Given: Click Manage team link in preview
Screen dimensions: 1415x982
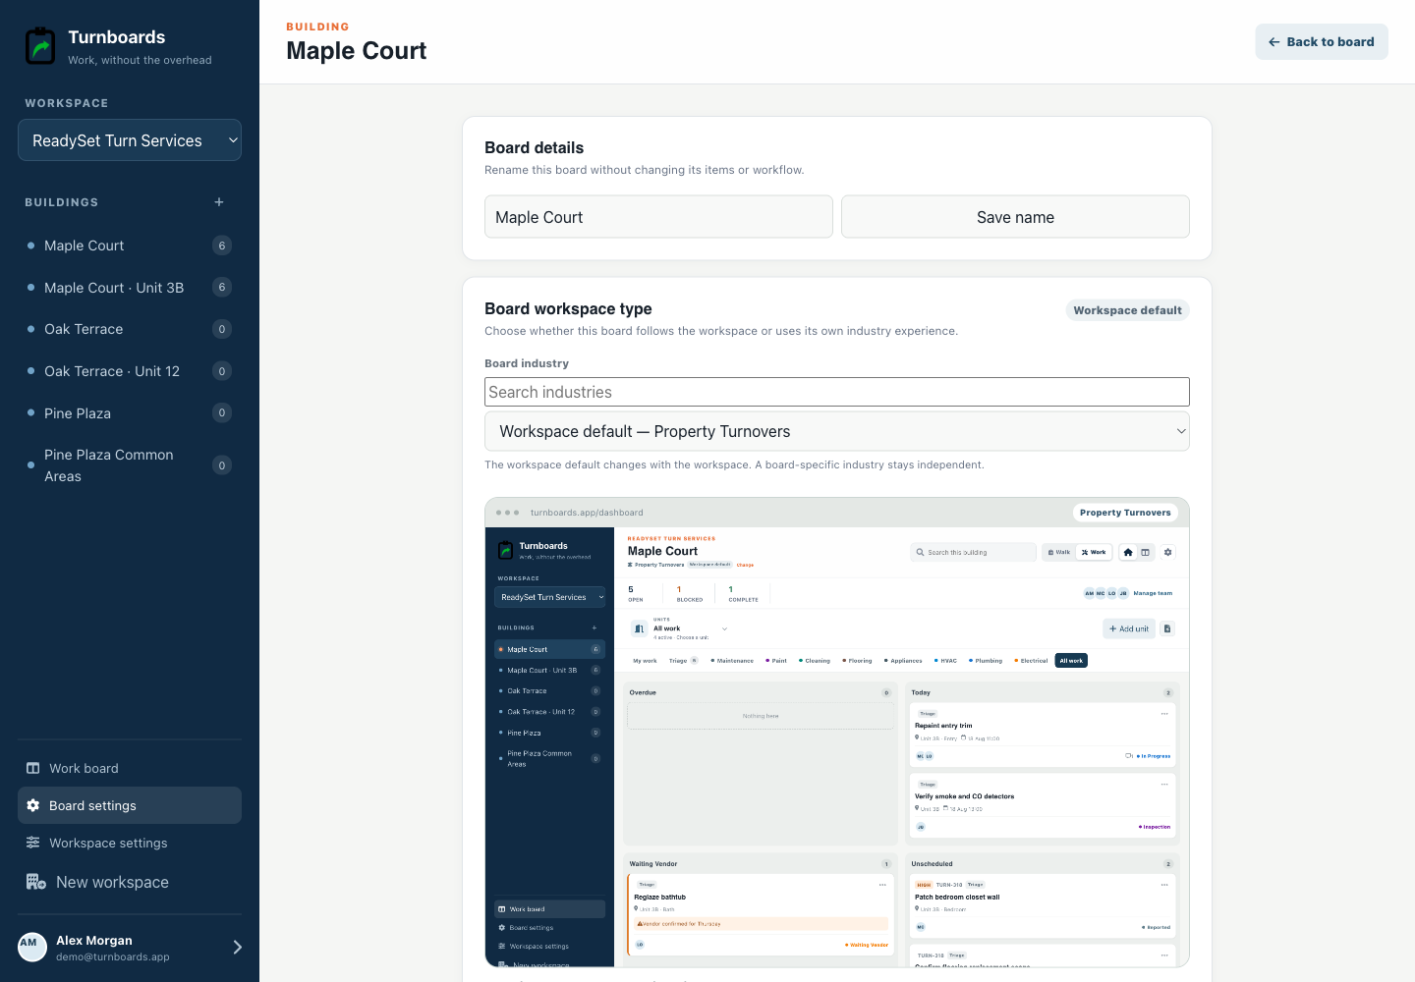Looking at the screenshot, I should click(1153, 593).
